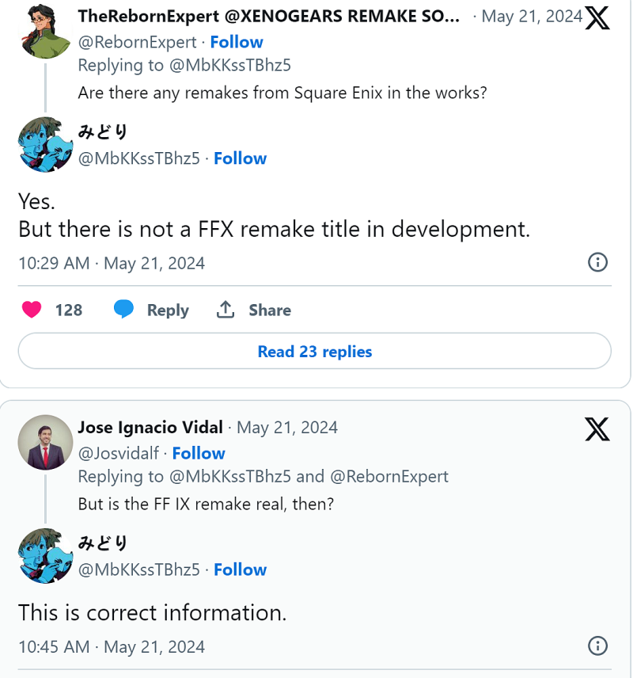Follow @RebornExpert

(237, 43)
